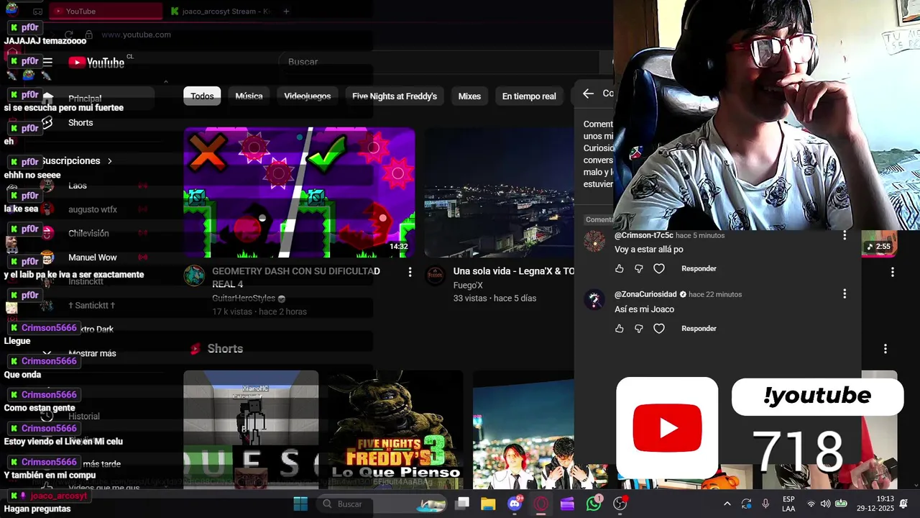Open Manuel Wow subscription entry

click(92, 258)
